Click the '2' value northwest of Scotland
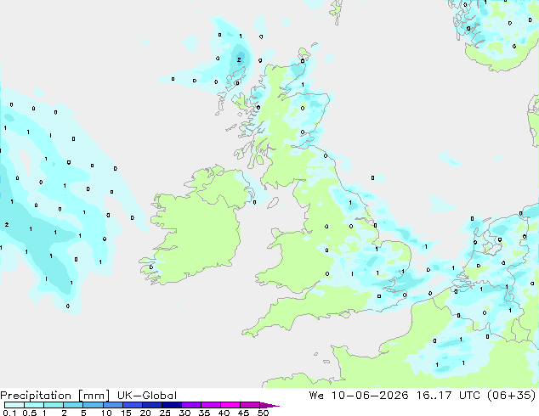The height and width of the screenshot is (416, 539). (239, 59)
